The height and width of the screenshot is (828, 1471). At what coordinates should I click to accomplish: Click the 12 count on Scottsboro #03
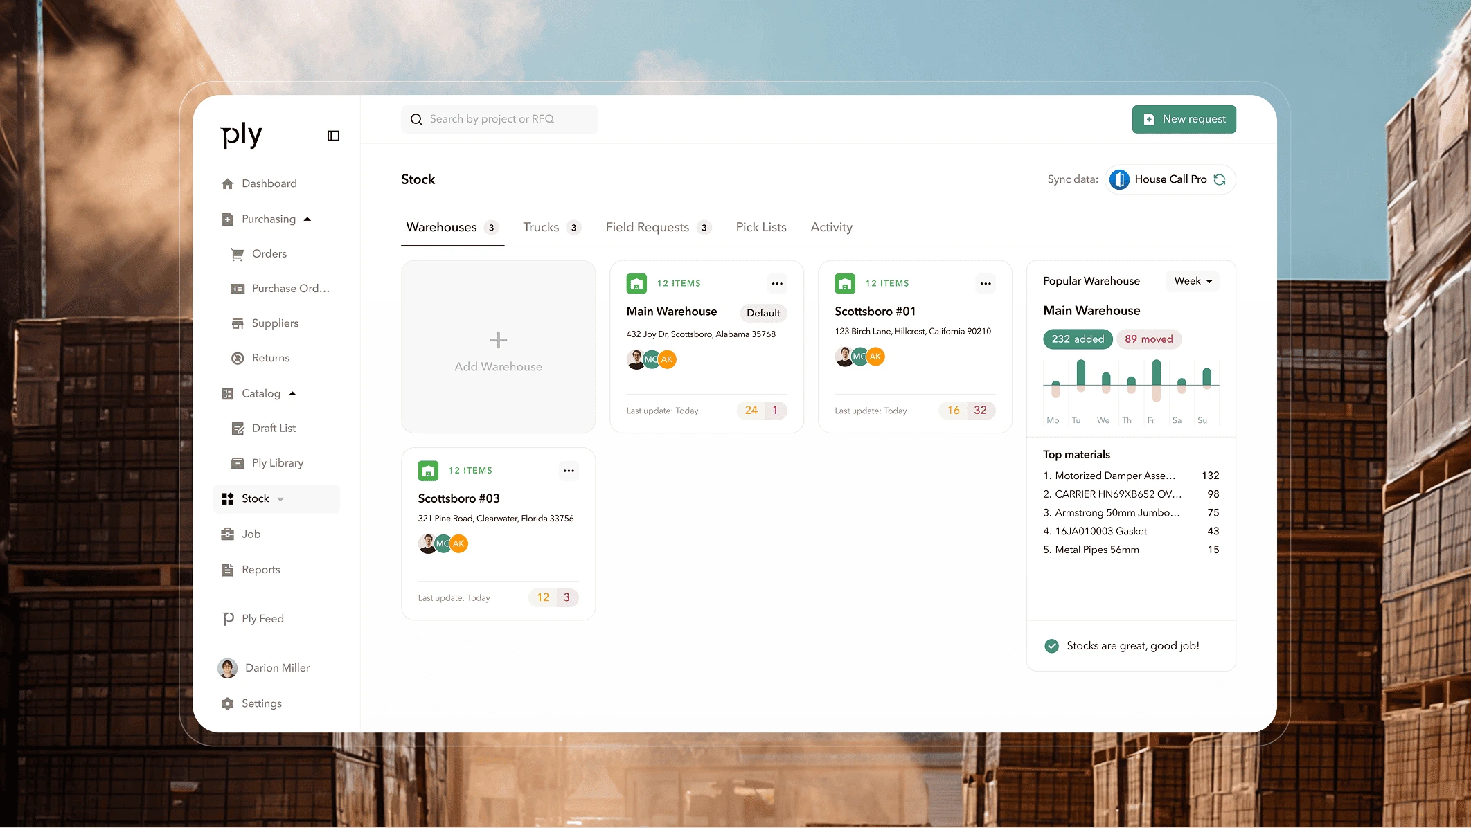[x=543, y=597]
